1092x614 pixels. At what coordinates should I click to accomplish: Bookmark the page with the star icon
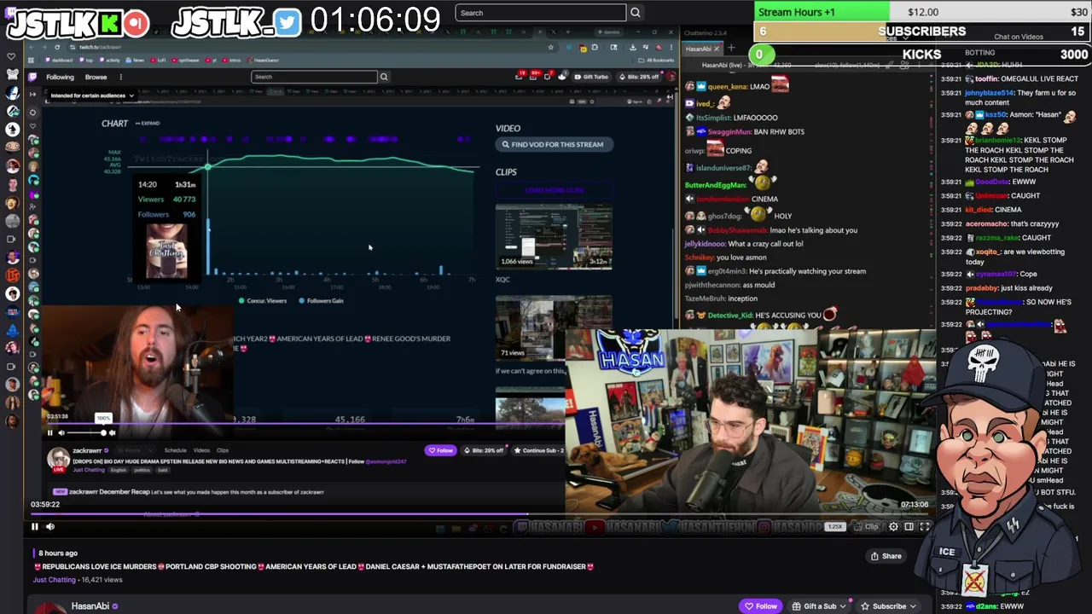551,47
